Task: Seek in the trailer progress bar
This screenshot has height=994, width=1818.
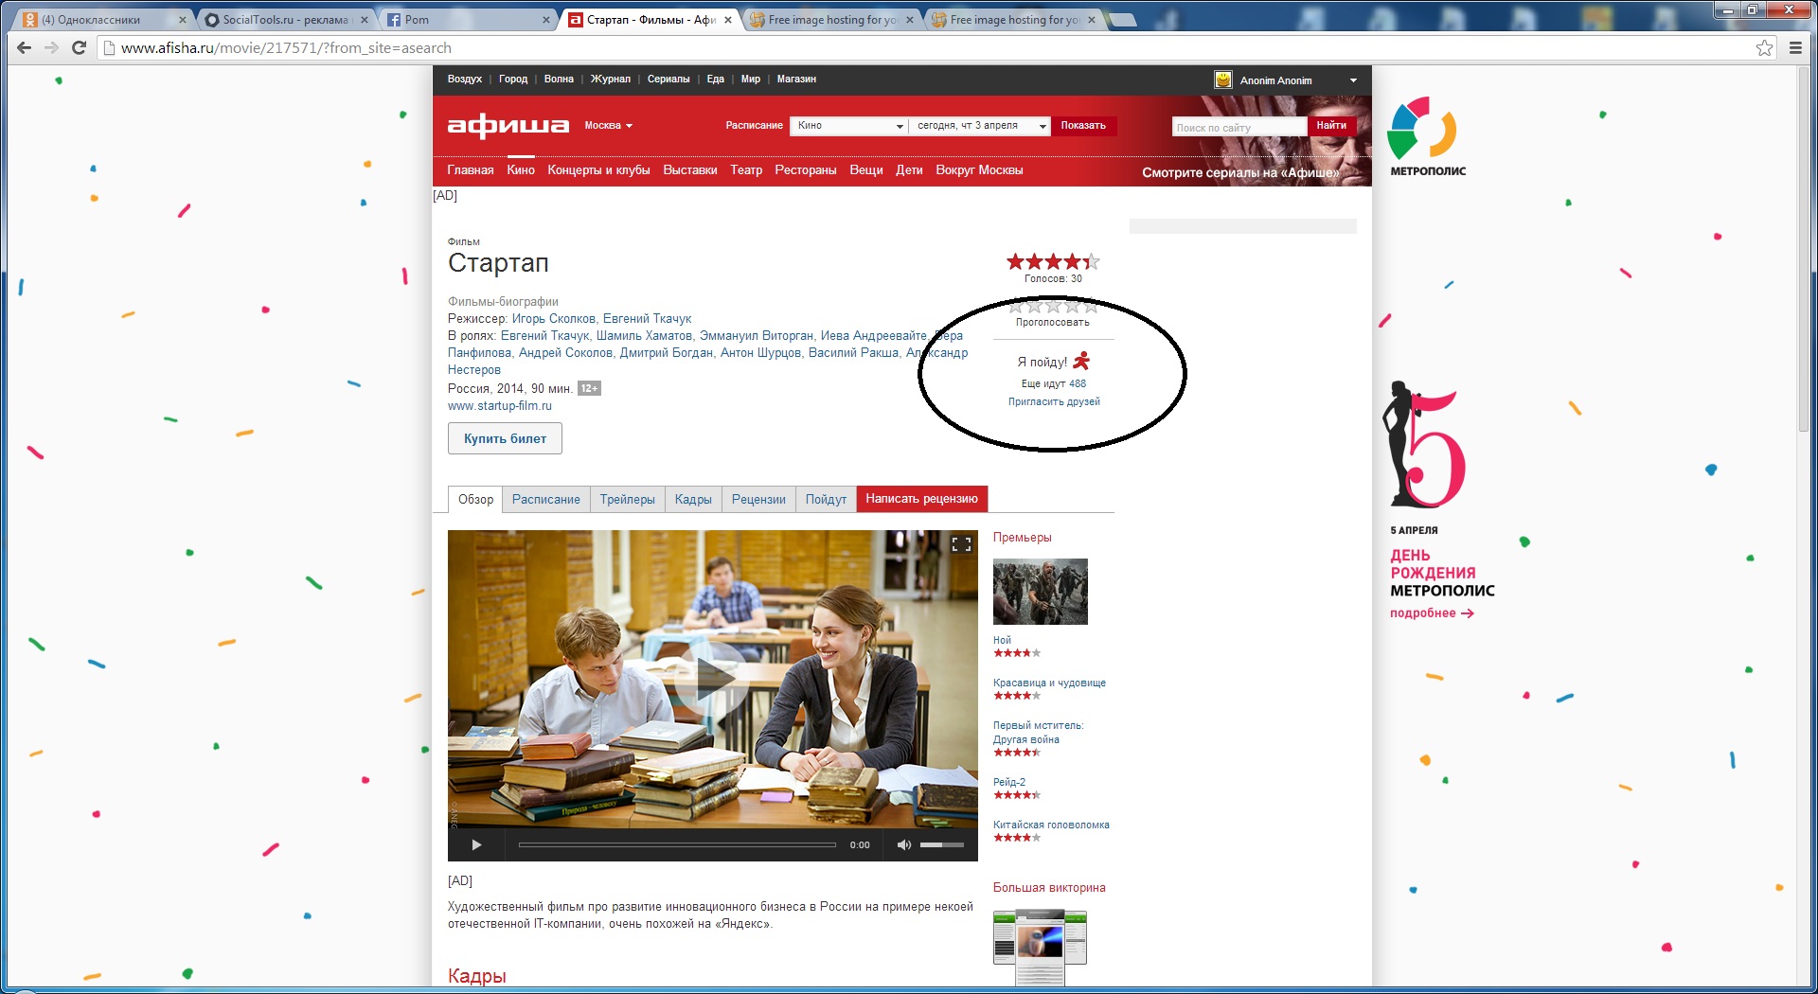Action: click(x=677, y=845)
